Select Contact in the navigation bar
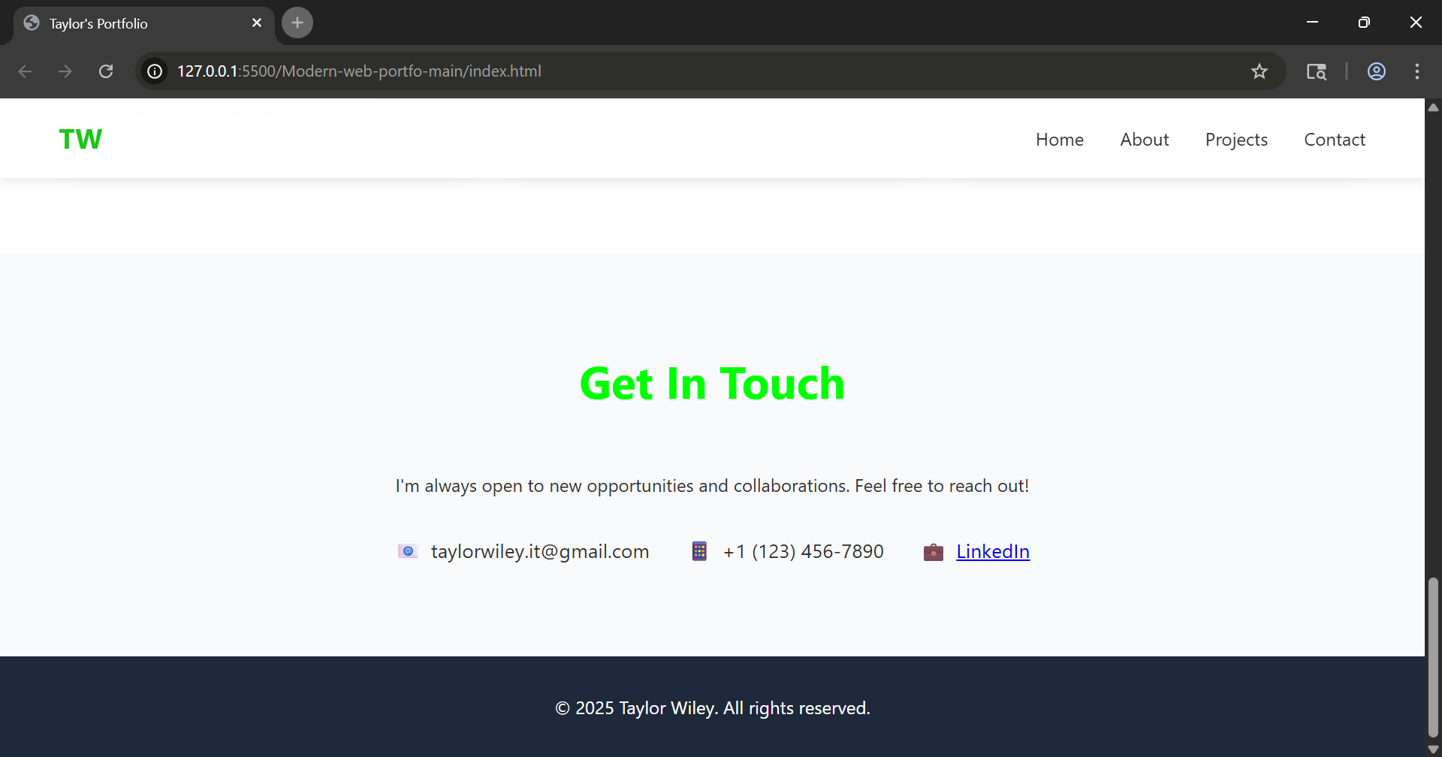1442x757 pixels. (1334, 140)
